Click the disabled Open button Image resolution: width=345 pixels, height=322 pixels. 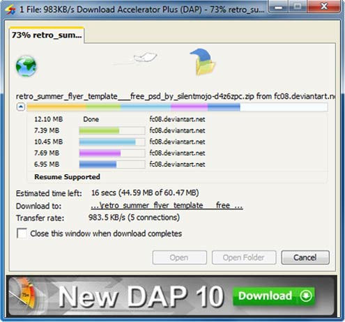[x=179, y=257]
